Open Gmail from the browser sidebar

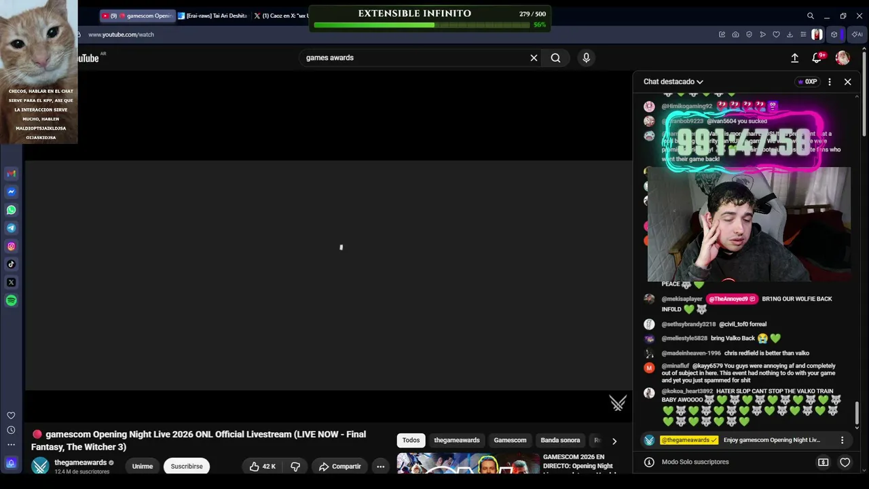pyautogui.click(x=11, y=174)
